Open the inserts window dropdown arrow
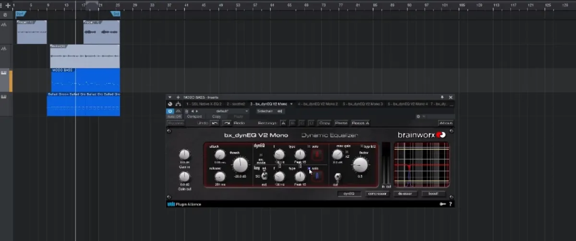576x241 pixels. pyautogui.click(x=170, y=97)
